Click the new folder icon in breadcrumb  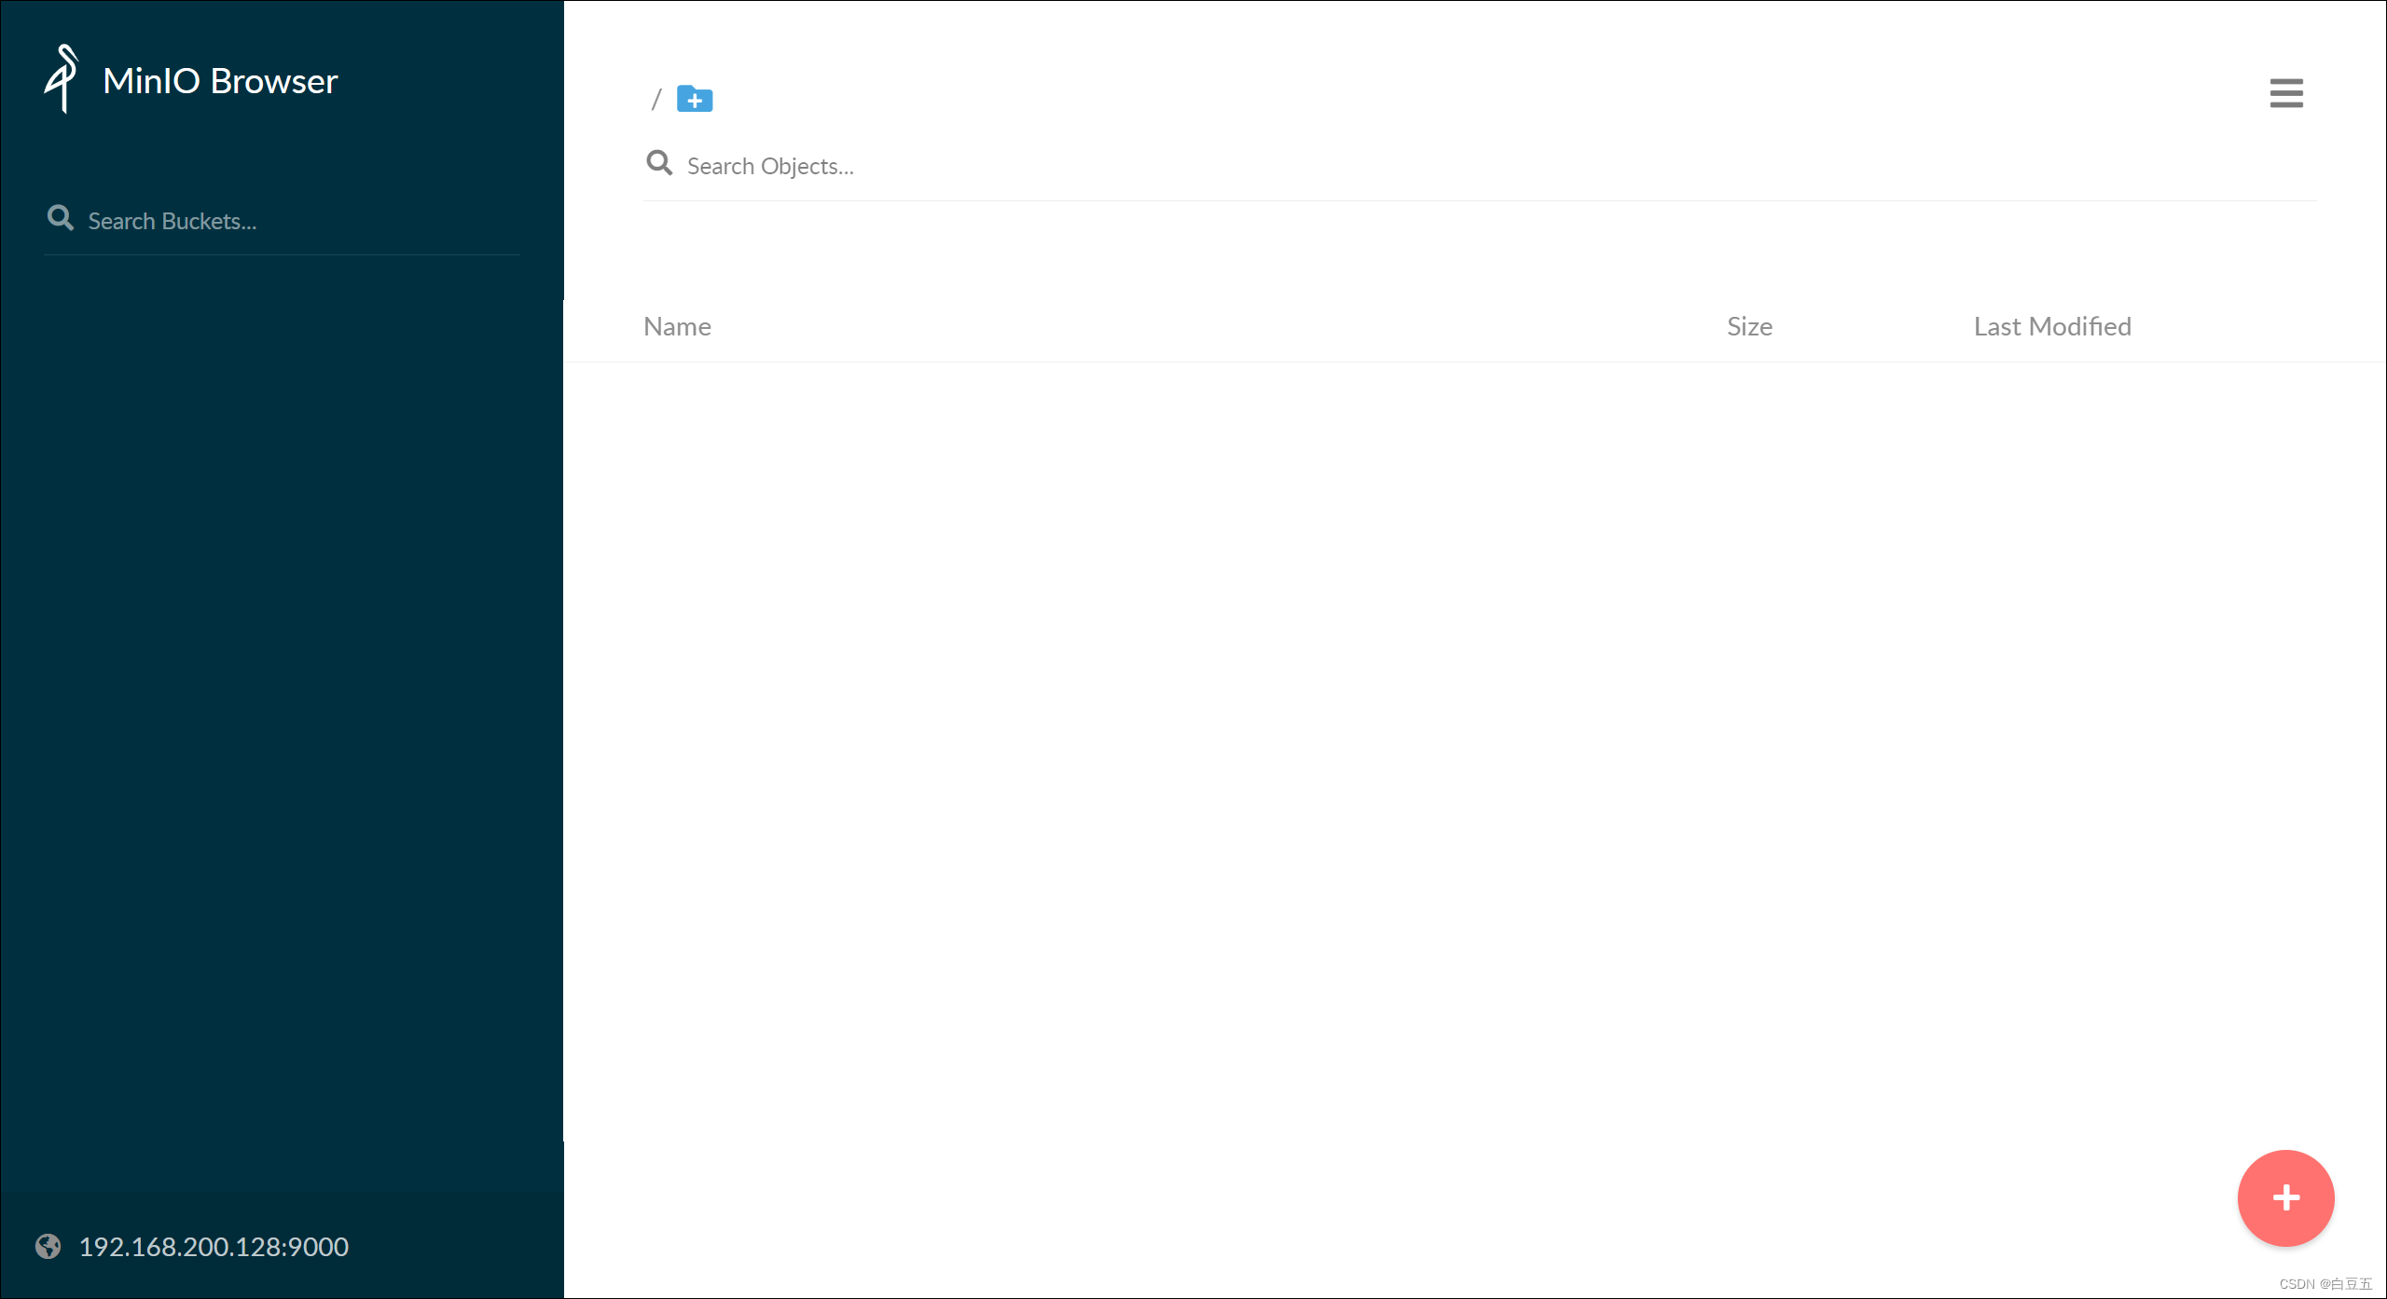click(695, 99)
